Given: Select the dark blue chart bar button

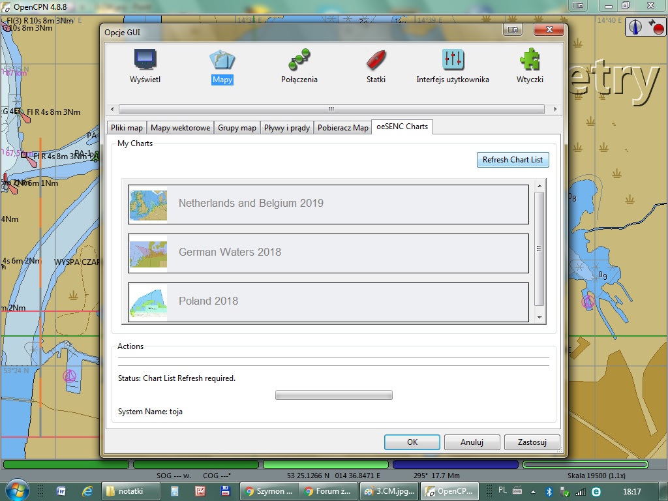Looking at the screenshot, I should coord(455,464).
